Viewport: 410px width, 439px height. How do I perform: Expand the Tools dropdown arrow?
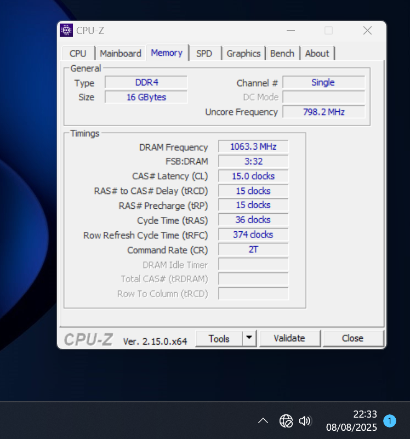click(249, 339)
